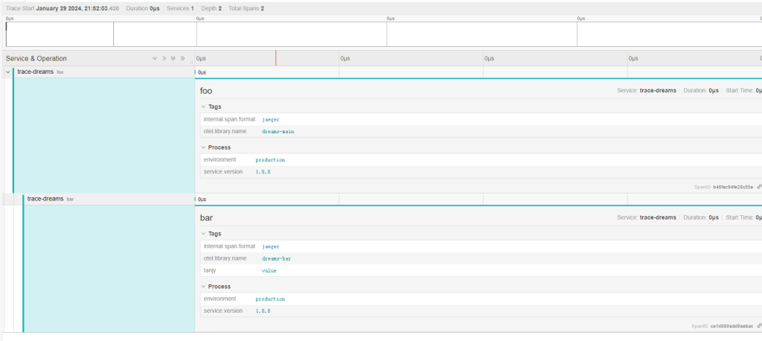Select the trace-dreams bar span row

(45, 199)
